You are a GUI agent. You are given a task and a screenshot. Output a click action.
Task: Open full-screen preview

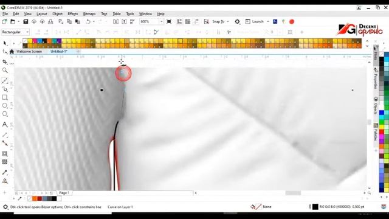(169, 22)
